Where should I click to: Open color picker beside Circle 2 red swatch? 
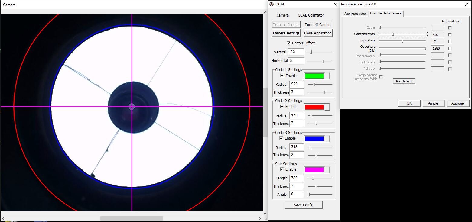point(327,107)
